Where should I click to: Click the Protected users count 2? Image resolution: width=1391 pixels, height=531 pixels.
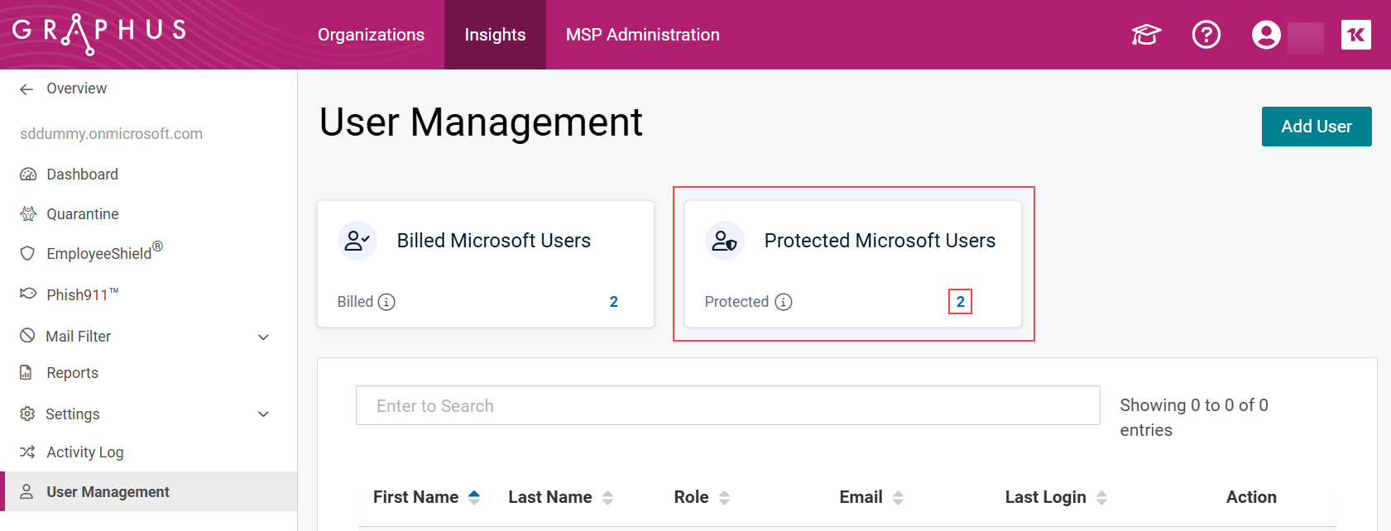(x=960, y=302)
